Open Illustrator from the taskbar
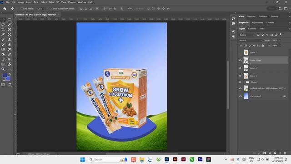291x164 pixels. [175, 159]
